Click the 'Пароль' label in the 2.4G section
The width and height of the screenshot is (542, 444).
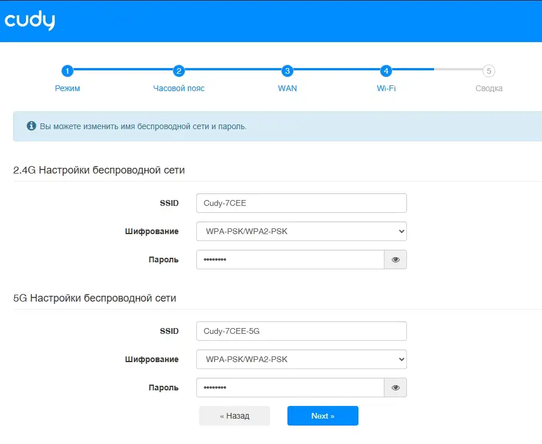(x=163, y=259)
